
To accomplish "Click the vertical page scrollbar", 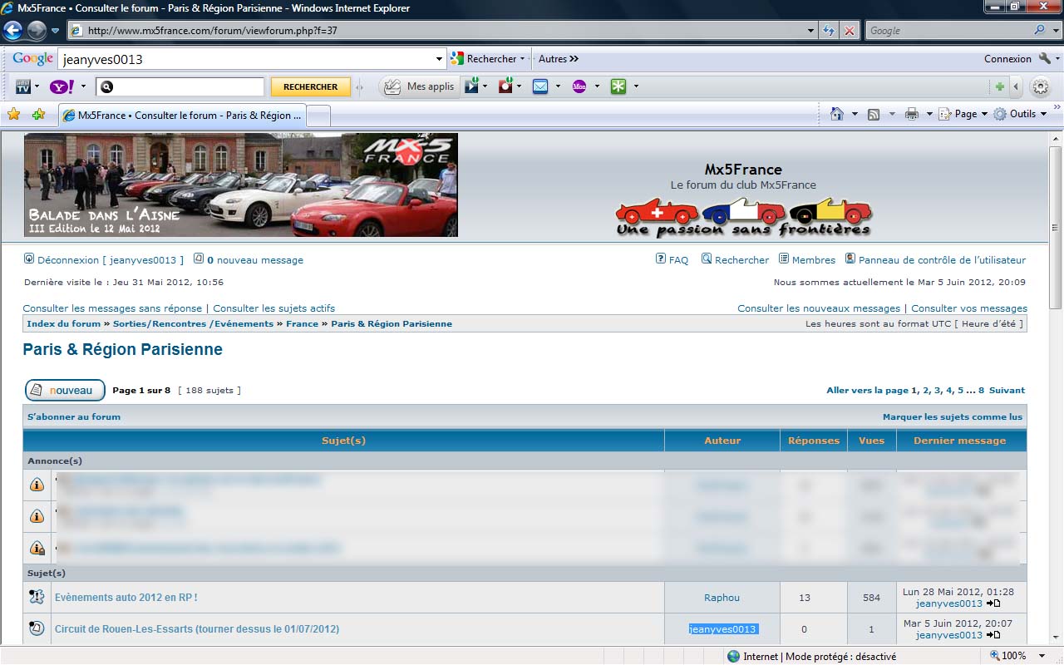I will click(1056, 387).
